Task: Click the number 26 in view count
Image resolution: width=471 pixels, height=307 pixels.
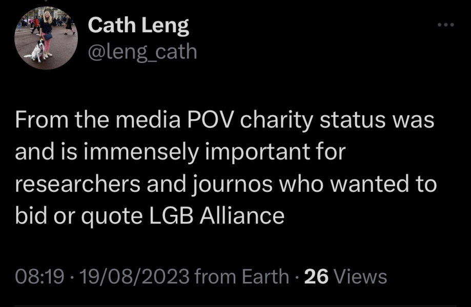Action: 316,277
